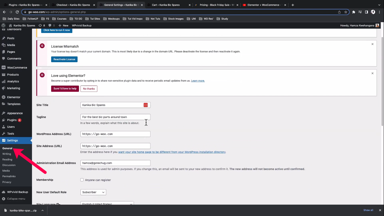Open the comments bubble showing 0
Image resolution: width=384 pixels, height=216 pixels.
coord(52,25)
